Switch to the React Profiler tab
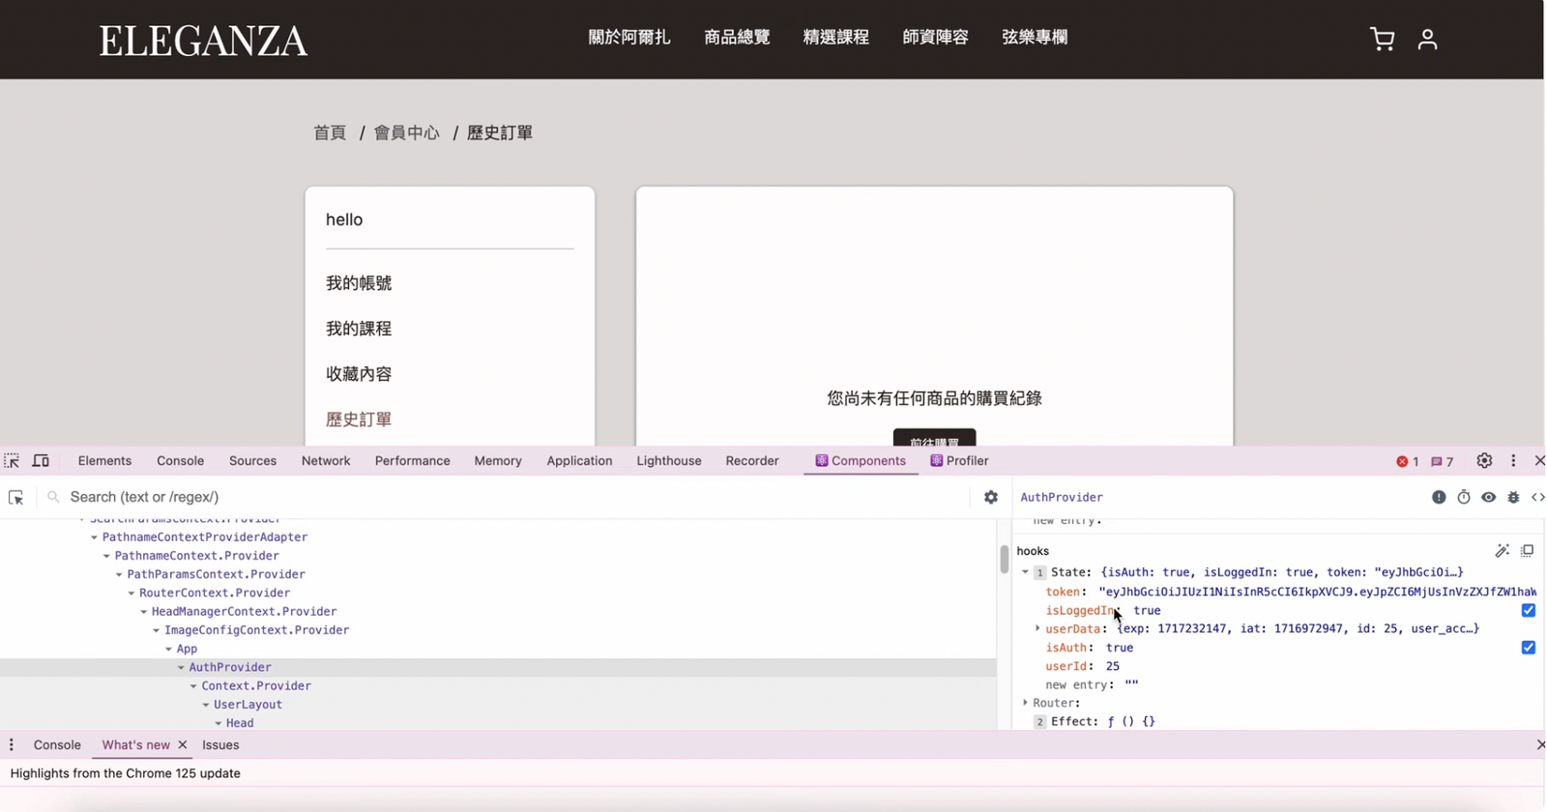Image resolution: width=1547 pixels, height=812 pixels. [959, 461]
